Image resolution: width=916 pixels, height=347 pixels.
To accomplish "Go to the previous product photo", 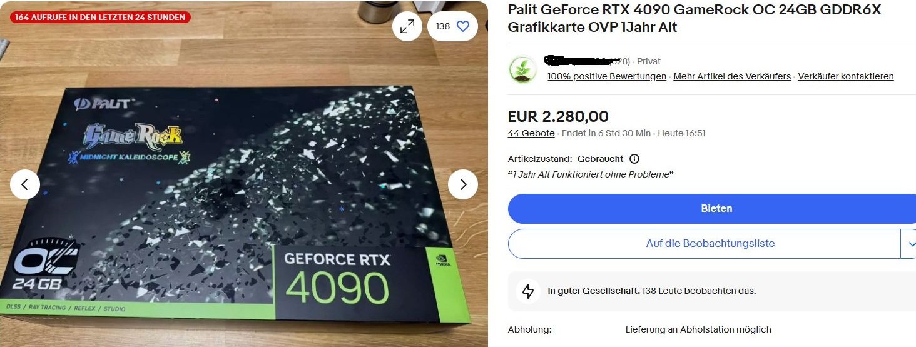I will coord(25,184).
